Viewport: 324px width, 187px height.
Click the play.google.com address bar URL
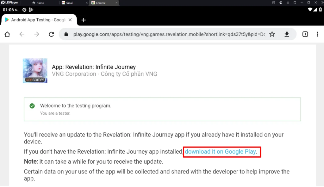pyautogui.click(x=169, y=34)
